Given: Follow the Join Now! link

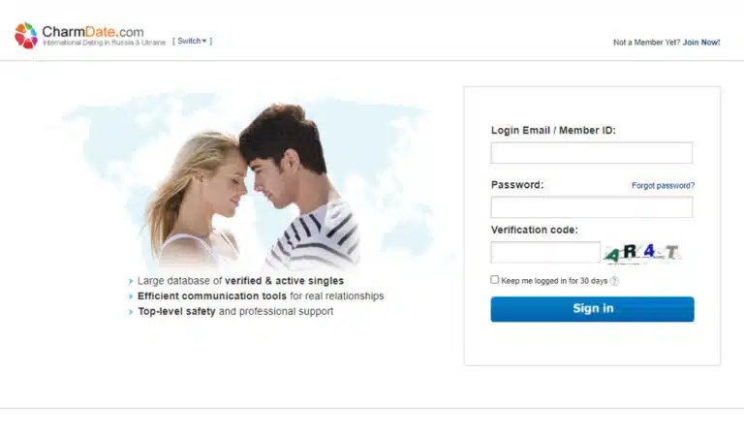Looking at the screenshot, I should 701,43.
